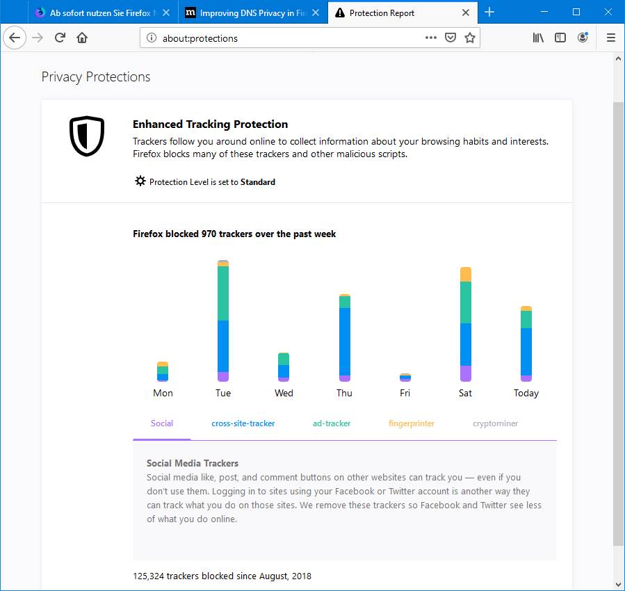Select the ad-tracker tab
625x591 pixels.
[332, 423]
